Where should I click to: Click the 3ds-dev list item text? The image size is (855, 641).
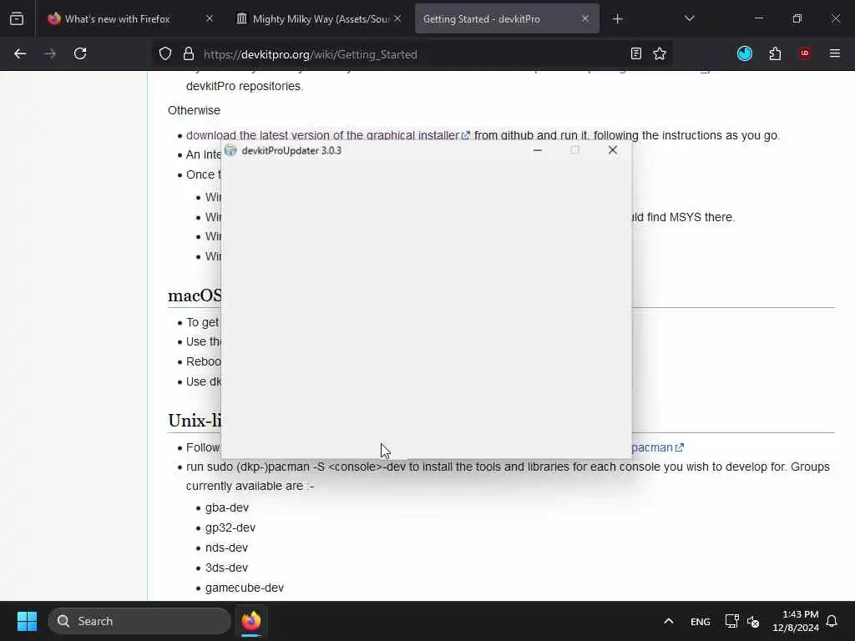[226, 568]
